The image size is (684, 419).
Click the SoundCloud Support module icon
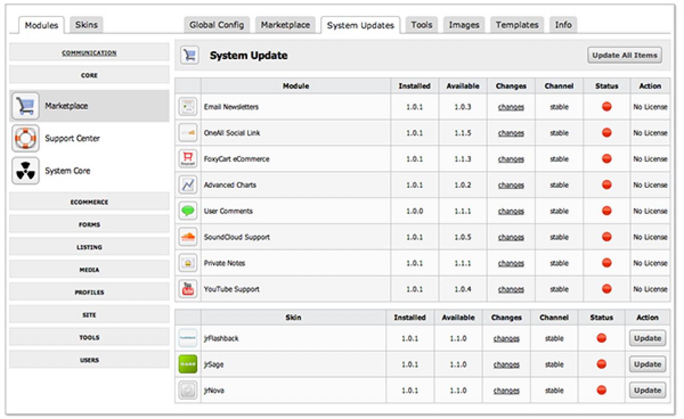coord(188,237)
